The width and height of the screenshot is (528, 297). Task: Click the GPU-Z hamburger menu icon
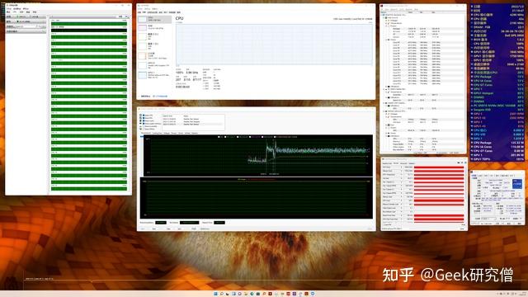(x=465, y=163)
